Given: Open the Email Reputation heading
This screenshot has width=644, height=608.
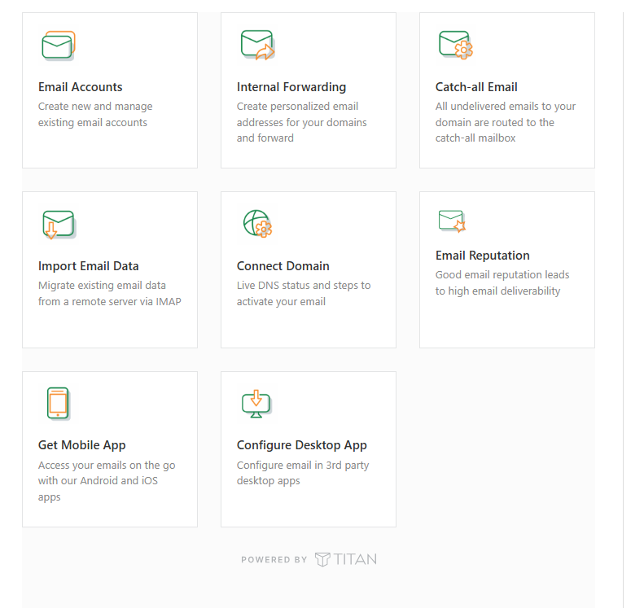Looking at the screenshot, I should [x=483, y=256].
